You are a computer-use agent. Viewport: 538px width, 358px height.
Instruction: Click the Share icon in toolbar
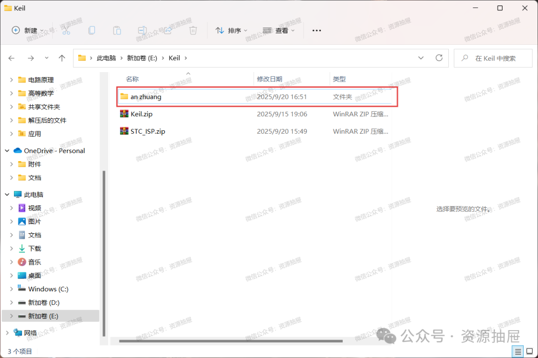click(168, 30)
